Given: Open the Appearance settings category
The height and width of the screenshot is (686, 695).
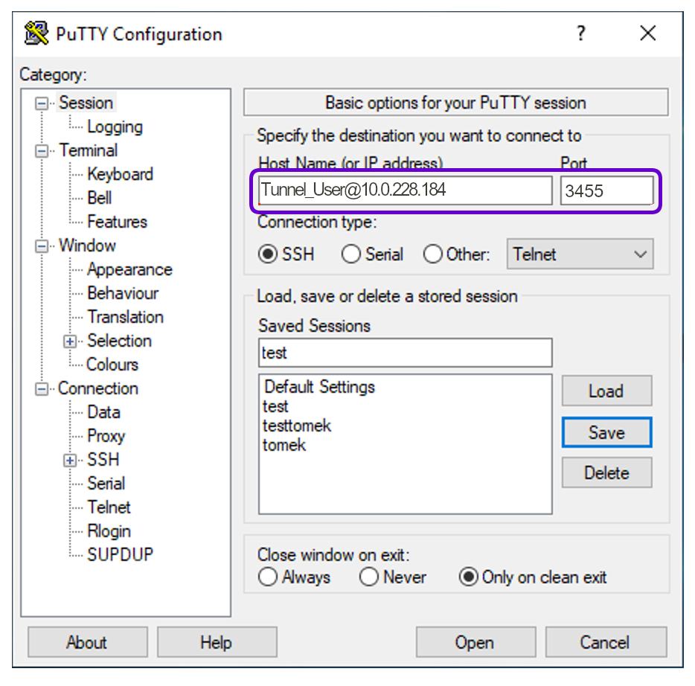Looking at the screenshot, I should 129,269.
